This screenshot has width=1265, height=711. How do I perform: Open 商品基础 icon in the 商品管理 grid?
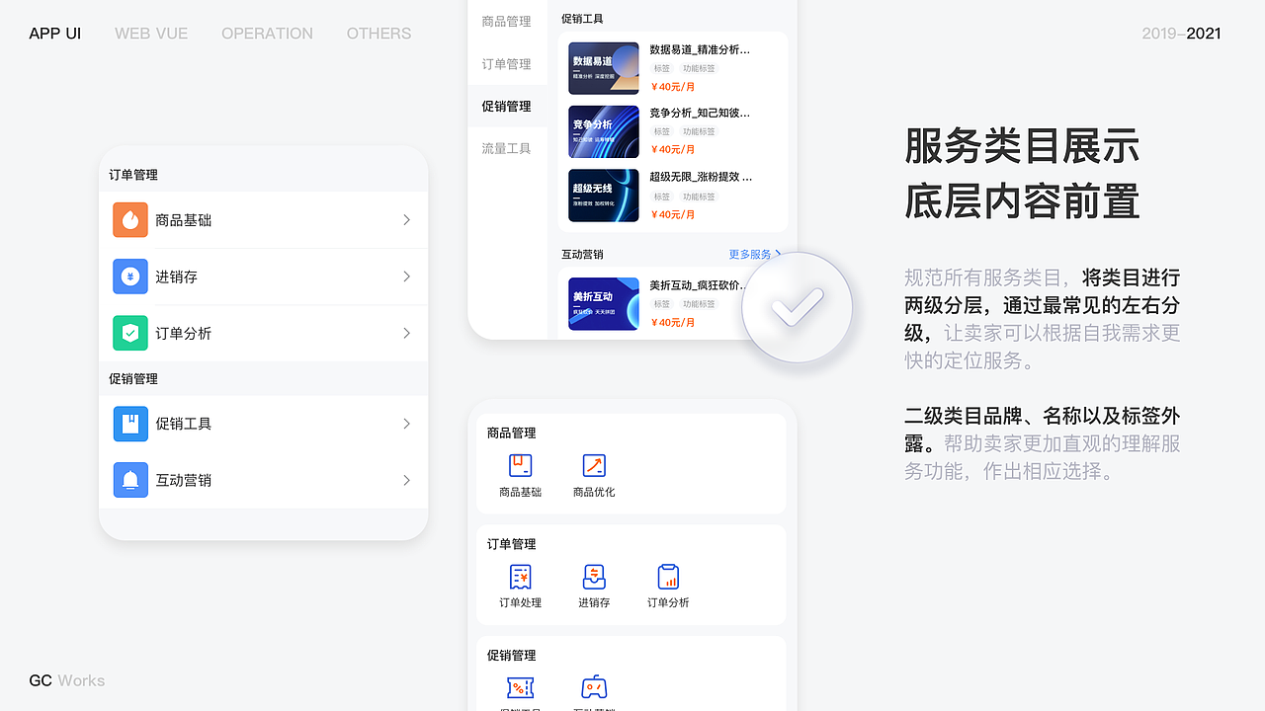click(x=520, y=465)
